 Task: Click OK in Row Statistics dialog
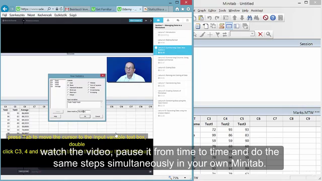coord(85,116)
